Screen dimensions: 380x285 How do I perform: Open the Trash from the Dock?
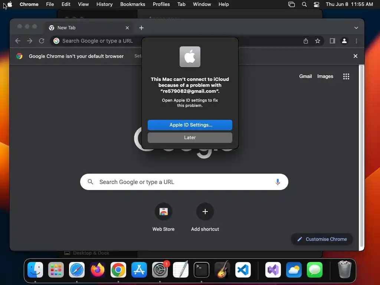(x=344, y=270)
